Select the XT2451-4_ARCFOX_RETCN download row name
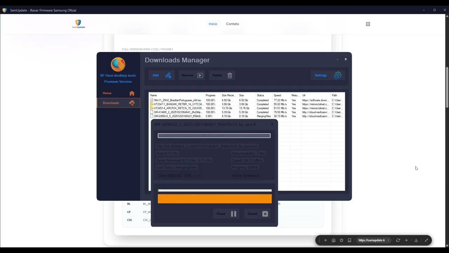The height and width of the screenshot is (253, 449). (179, 108)
